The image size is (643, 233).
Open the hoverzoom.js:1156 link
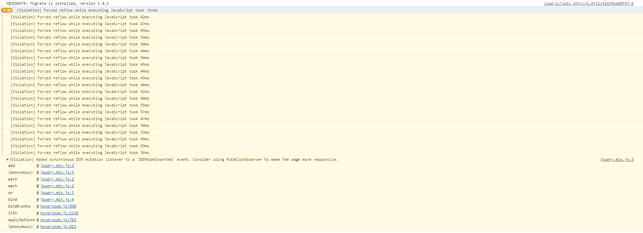(59, 213)
